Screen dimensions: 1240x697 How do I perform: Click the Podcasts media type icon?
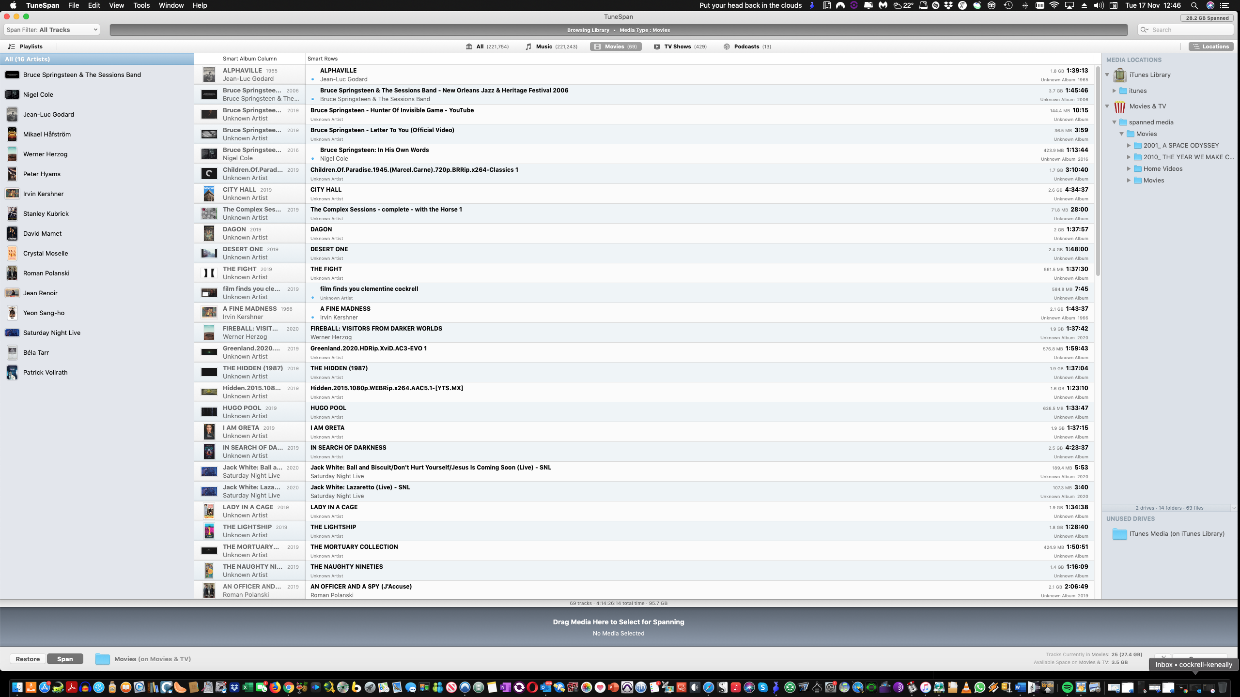click(727, 46)
